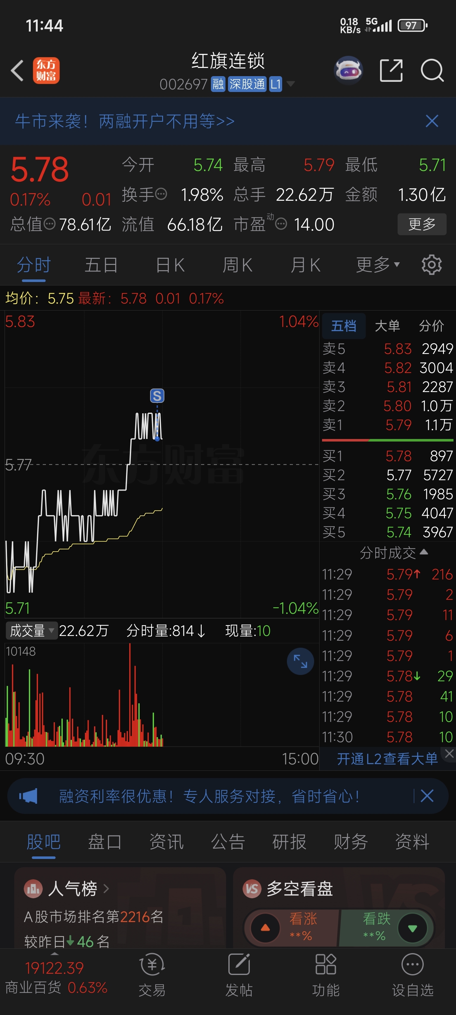The height and width of the screenshot is (1015, 456).
Task: Select 卖1 price 5.79 row
Action: [x=388, y=425]
